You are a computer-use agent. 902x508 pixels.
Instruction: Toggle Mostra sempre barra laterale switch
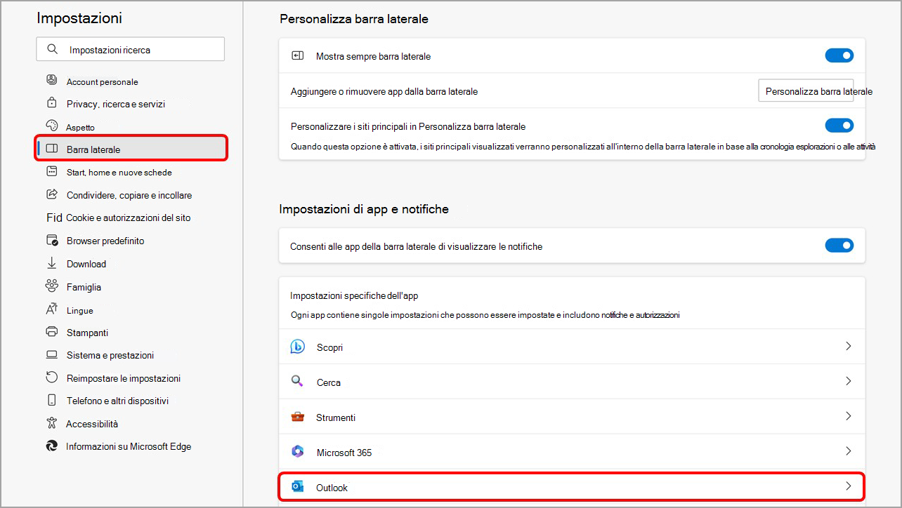(839, 55)
